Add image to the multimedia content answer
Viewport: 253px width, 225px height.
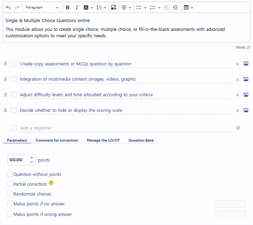tap(246, 79)
